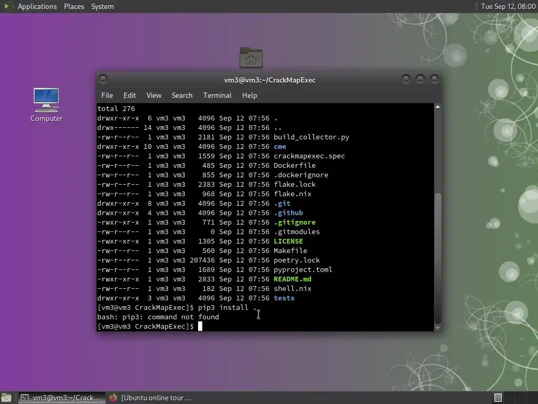Screen dimensions: 538x404
Task: Click the .git directory name
Action: (x=282, y=204)
